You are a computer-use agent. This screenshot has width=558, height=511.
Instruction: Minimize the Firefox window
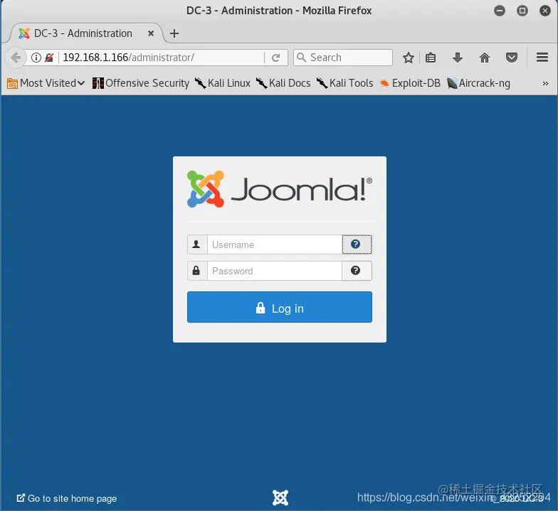(500, 11)
